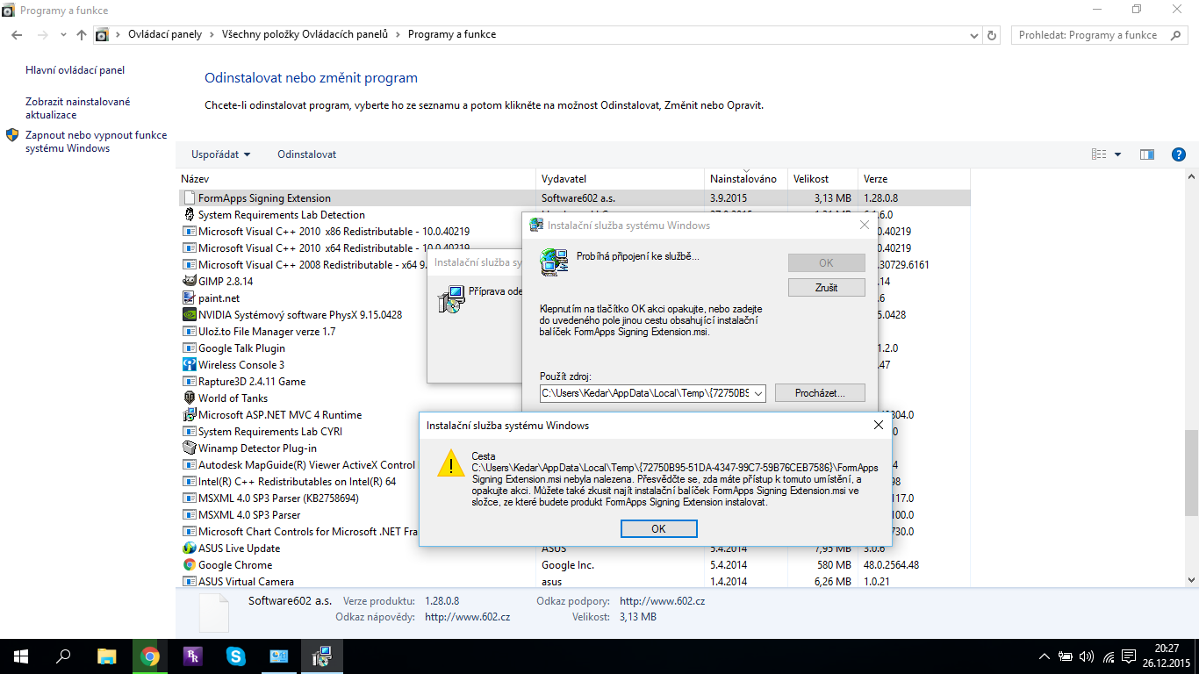Click the Procházet... button
This screenshot has width=1199, height=674.
pyautogui.click(x=820, y=393)
